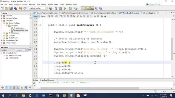This screenshot has width=175, height=98.
Task: Click the History view button
Action: 43,16
